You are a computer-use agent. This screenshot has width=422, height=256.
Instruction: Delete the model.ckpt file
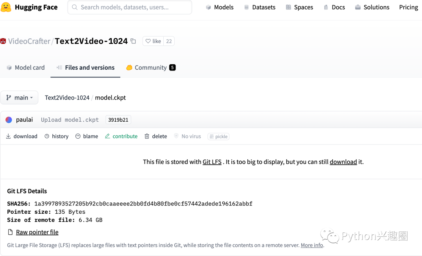click(x=156, y=136)
